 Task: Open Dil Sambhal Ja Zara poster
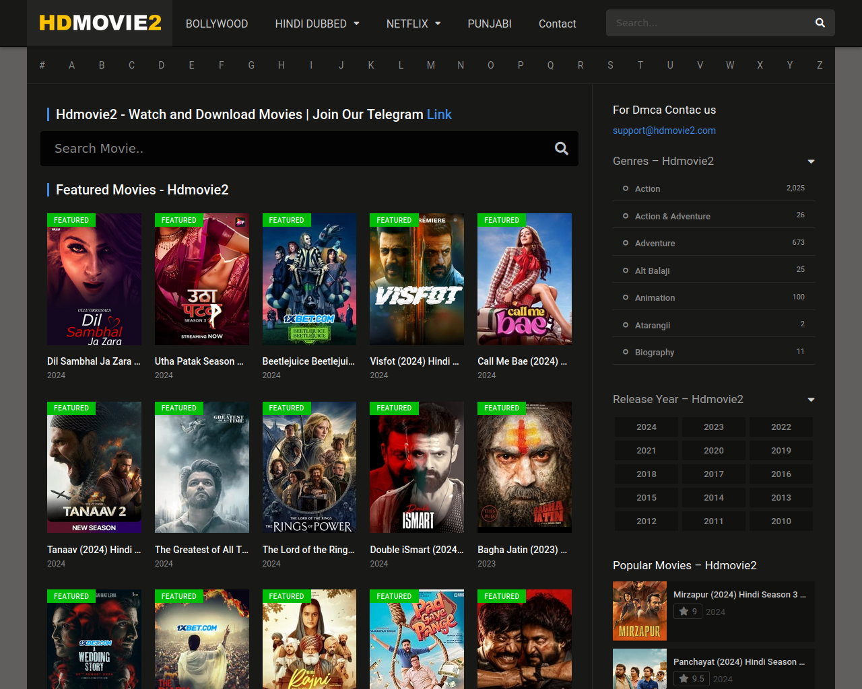pos(94,279)
